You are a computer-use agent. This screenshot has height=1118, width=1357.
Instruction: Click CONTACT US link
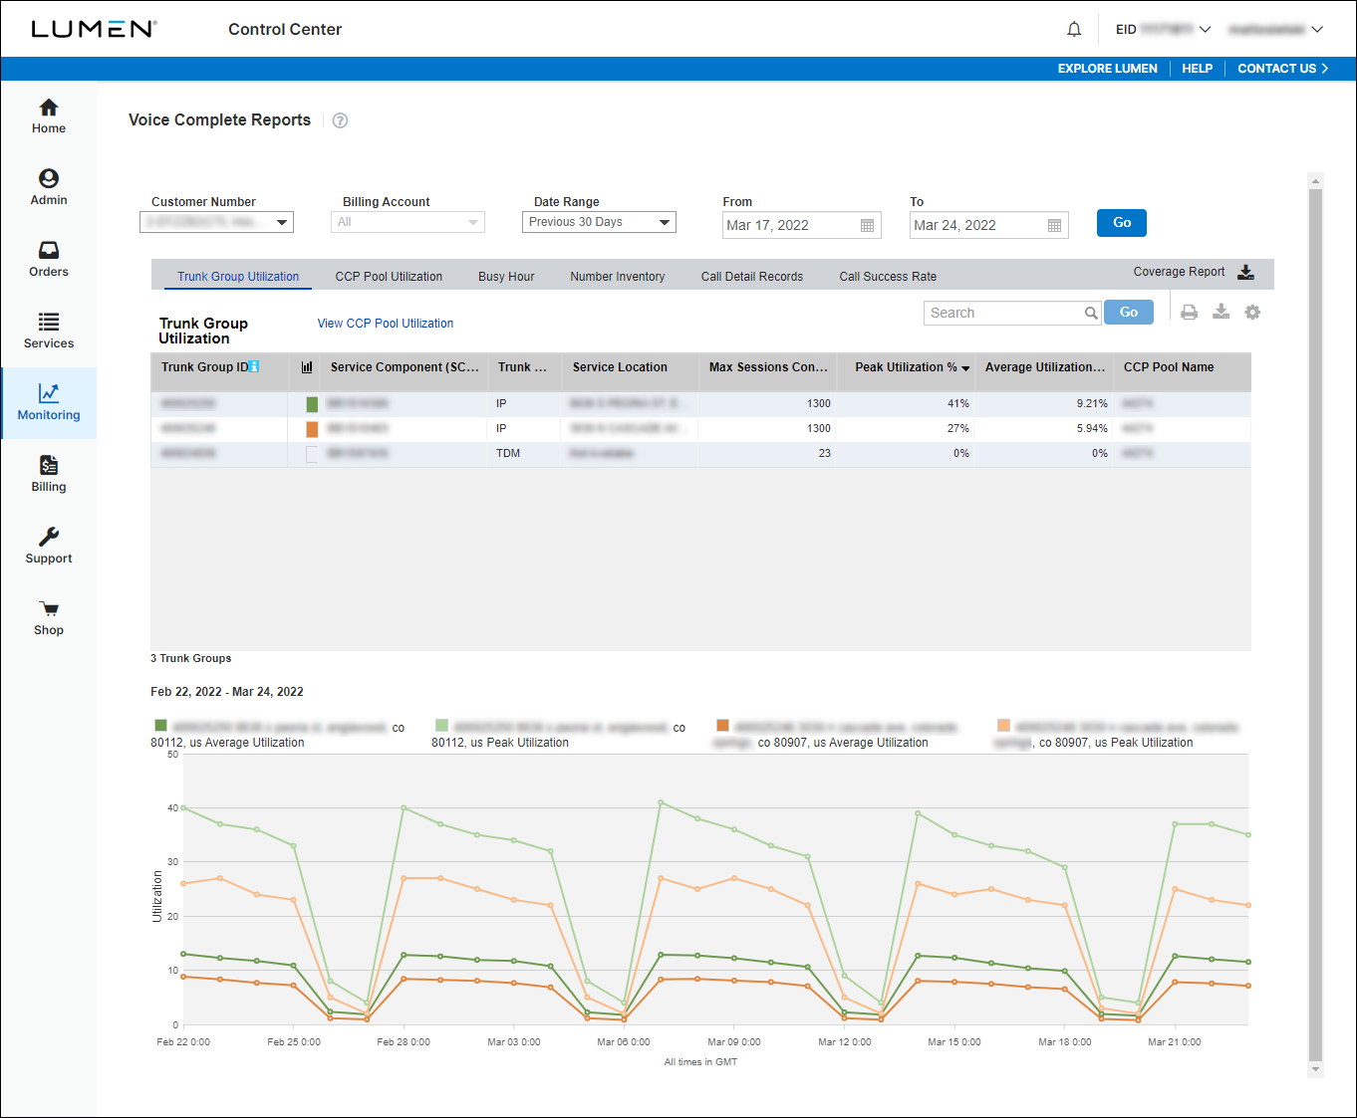(x=1283, y=69)
